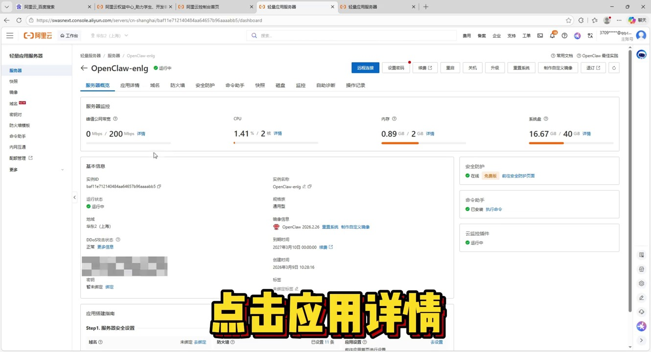Open 防火墙模板 in the sidebar

[x=20, y=126]
